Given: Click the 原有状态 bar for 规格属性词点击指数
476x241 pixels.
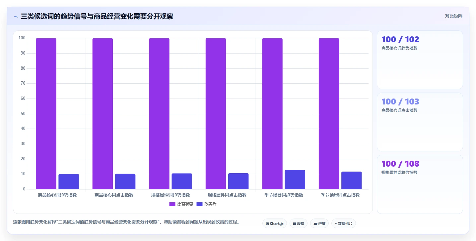Looking at the screenshot, I should pos(216,114).
